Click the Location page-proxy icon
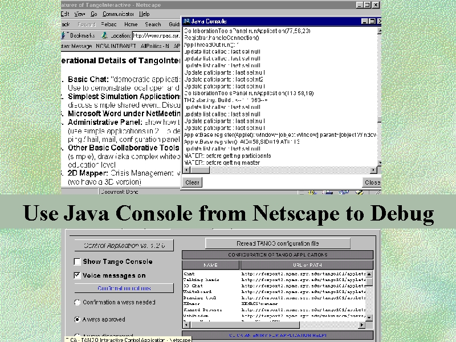This screenshot has height=342, width=456. coord(104,35)
